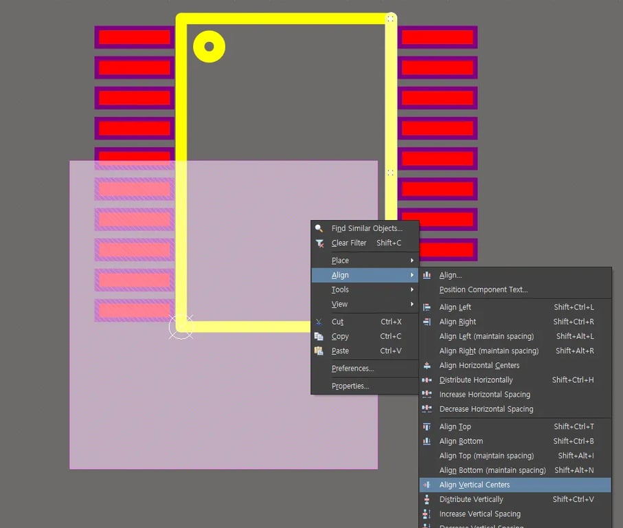Viewport: 623px width, 528px height.
Task: Expand the Tools submenu arrow
Action: click(x=412, y=289)
